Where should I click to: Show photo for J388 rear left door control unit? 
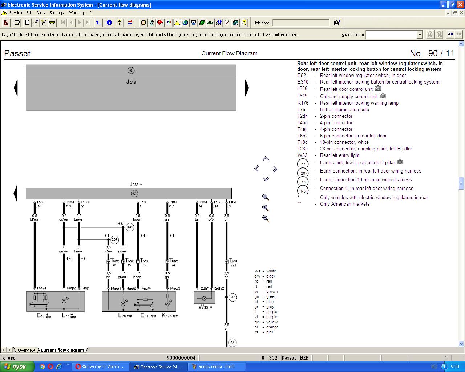(378, 88)
